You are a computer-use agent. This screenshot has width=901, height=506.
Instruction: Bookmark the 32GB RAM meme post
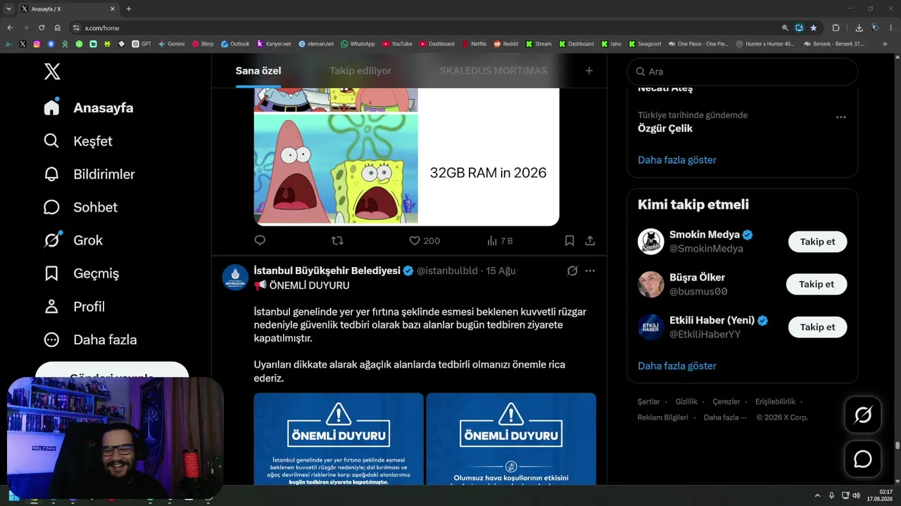(569, 240)
